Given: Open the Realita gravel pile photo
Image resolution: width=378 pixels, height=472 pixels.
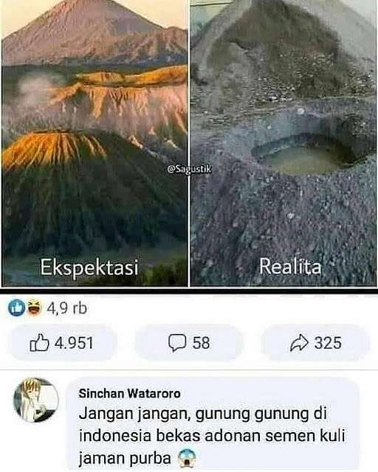Looking at the screenshot, I should click(x=283, y=143).
